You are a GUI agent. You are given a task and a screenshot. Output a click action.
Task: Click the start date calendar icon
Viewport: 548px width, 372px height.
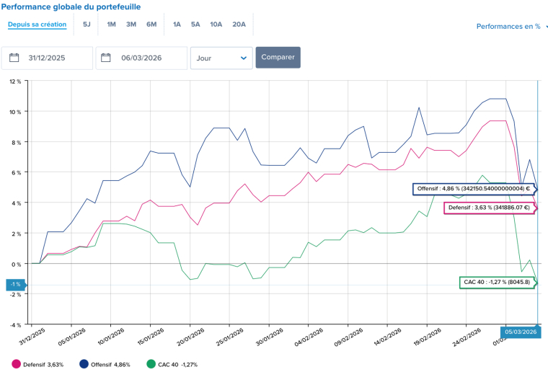(14, 58)
